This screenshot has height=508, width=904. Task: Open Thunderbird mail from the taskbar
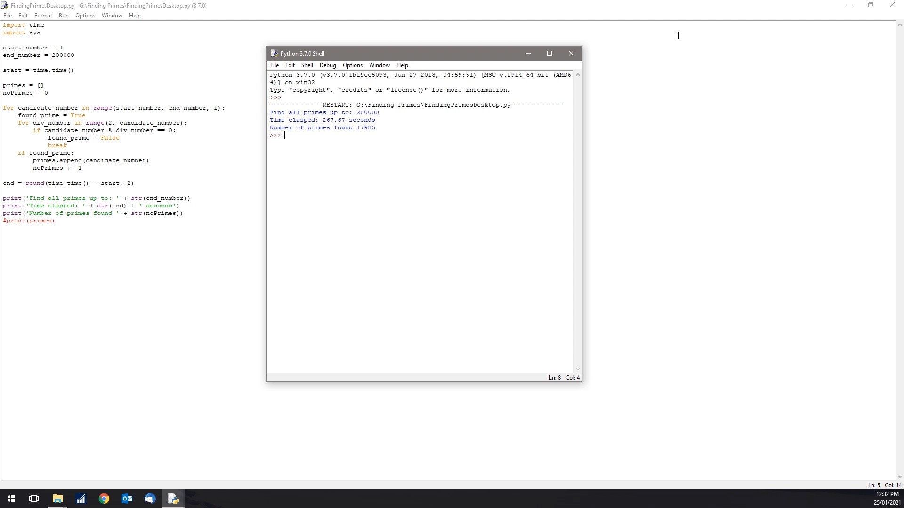click(150, 499)
